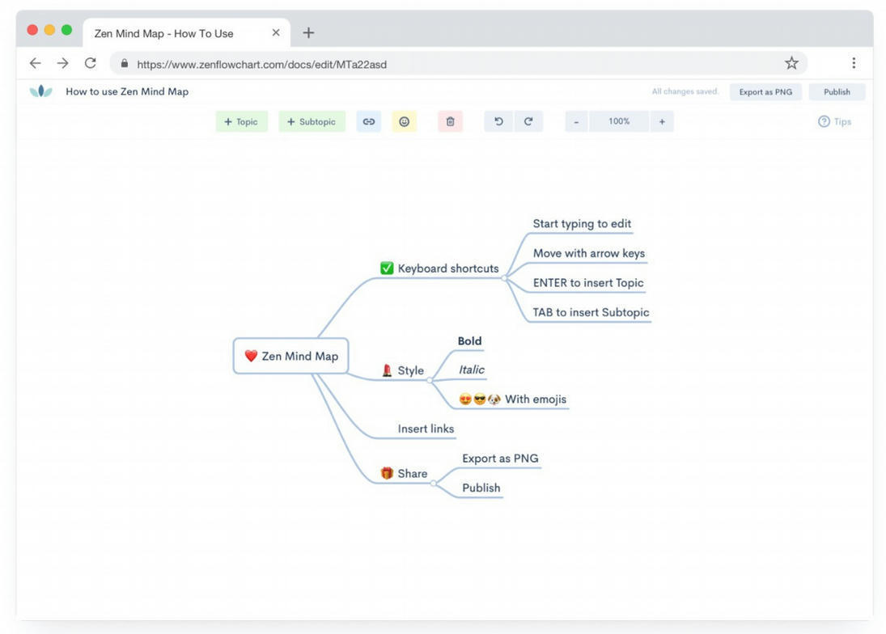This screenshot has width=886, height=634.
Task: Select the Export as PNG subtopic node
Action: click(x=500, y=459)
